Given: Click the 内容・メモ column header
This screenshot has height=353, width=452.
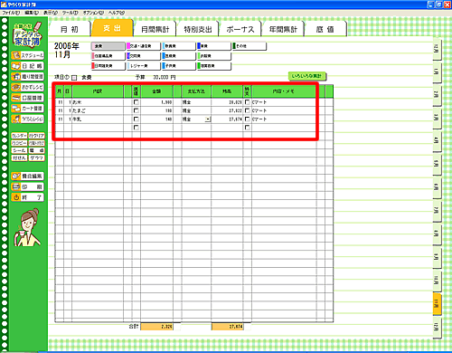Looking at the screenshot, I should pyautogui.click(x=284, y=91).
